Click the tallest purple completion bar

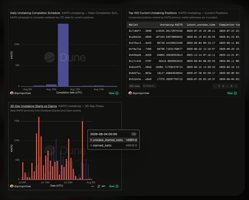point(63,55)
